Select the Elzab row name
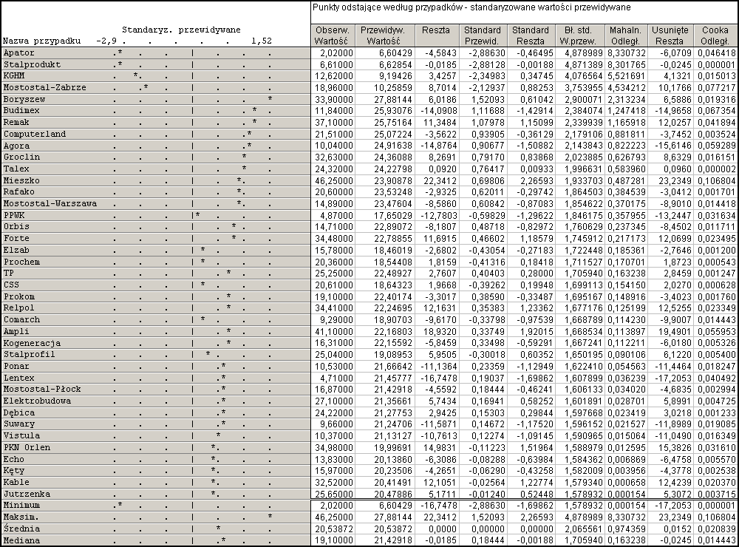 click(x=16, y=251)
